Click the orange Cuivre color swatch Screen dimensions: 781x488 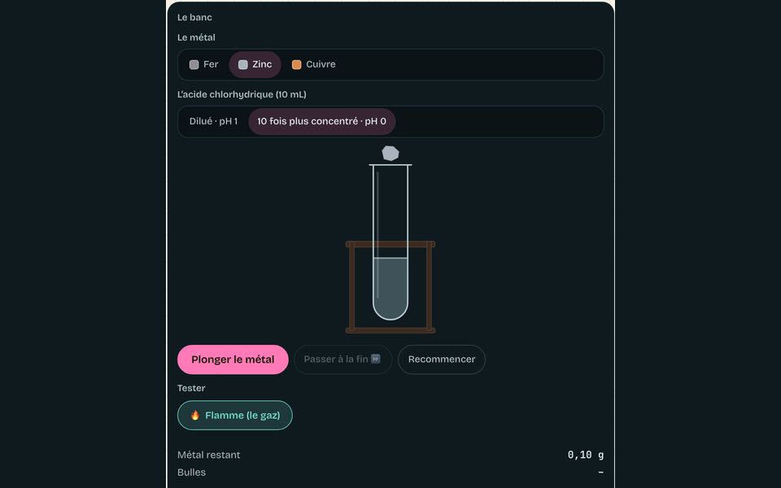(296, 65)
